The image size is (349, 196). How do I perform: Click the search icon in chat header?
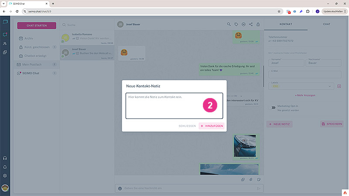(x=229, y=24)
